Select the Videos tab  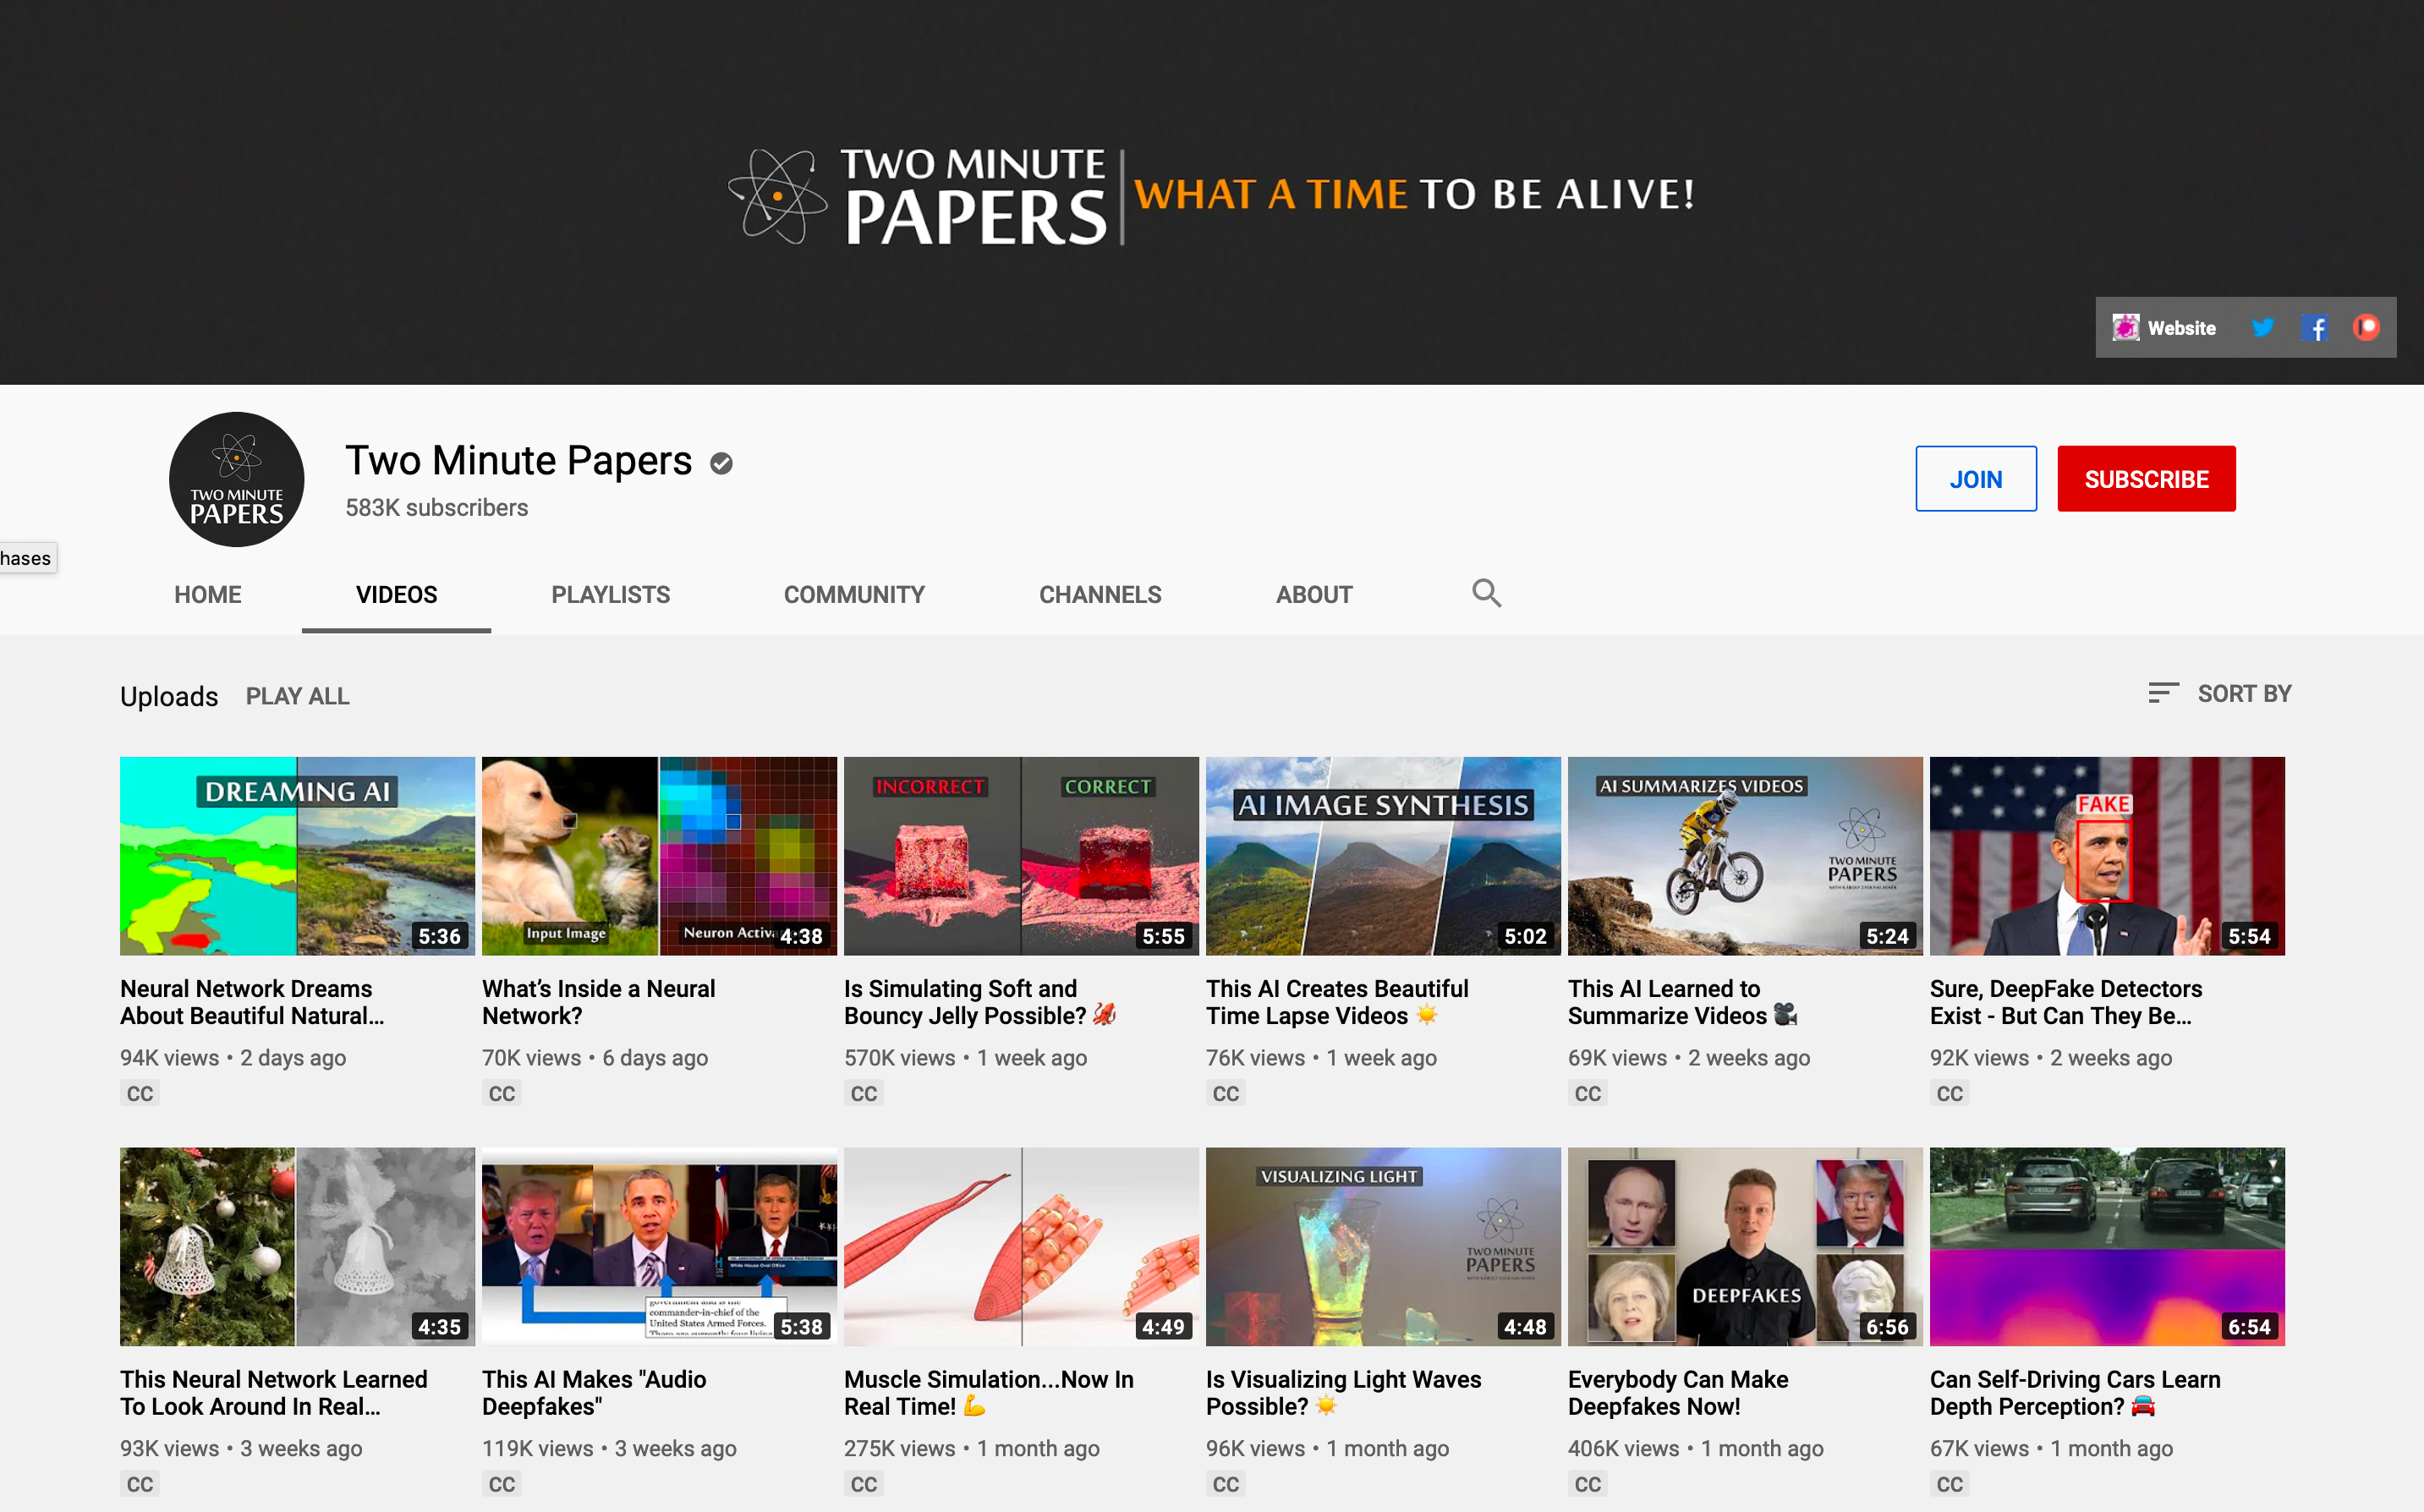tap(396, 594)
